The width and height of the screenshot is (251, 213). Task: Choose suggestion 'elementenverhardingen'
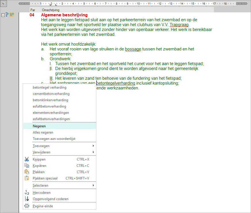pyautogui.click(x=60, y=113)
